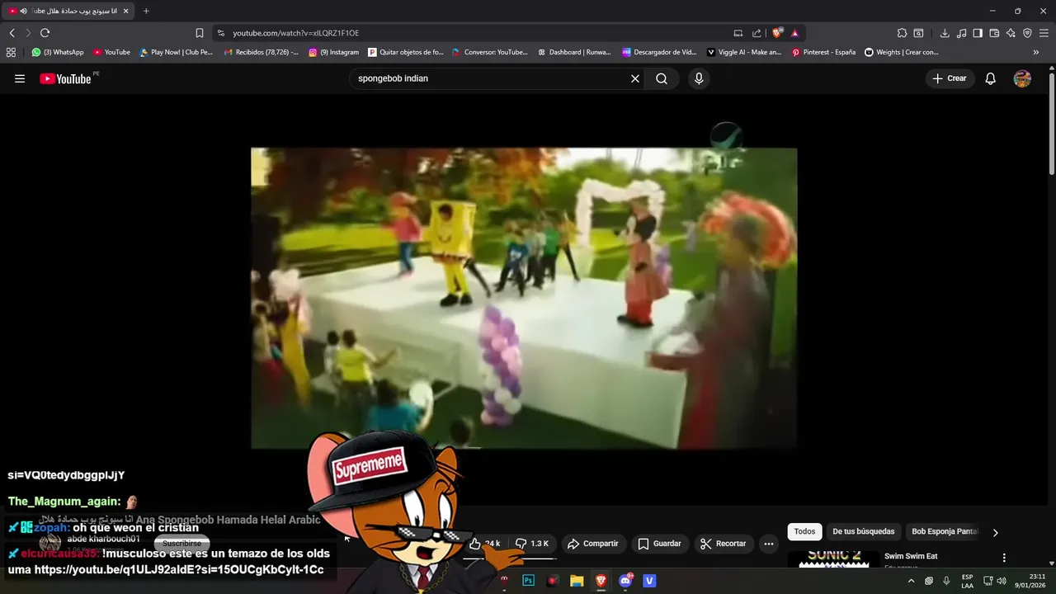Open Play Now Club Pe... bookmark

176,52
